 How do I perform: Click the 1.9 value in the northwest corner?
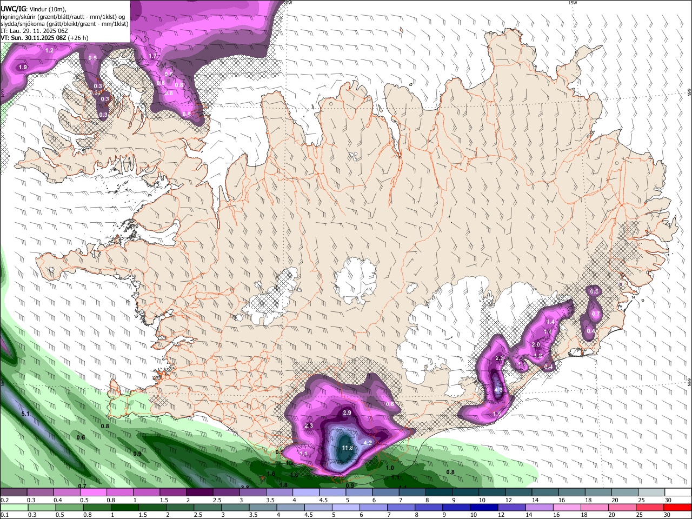23,67
